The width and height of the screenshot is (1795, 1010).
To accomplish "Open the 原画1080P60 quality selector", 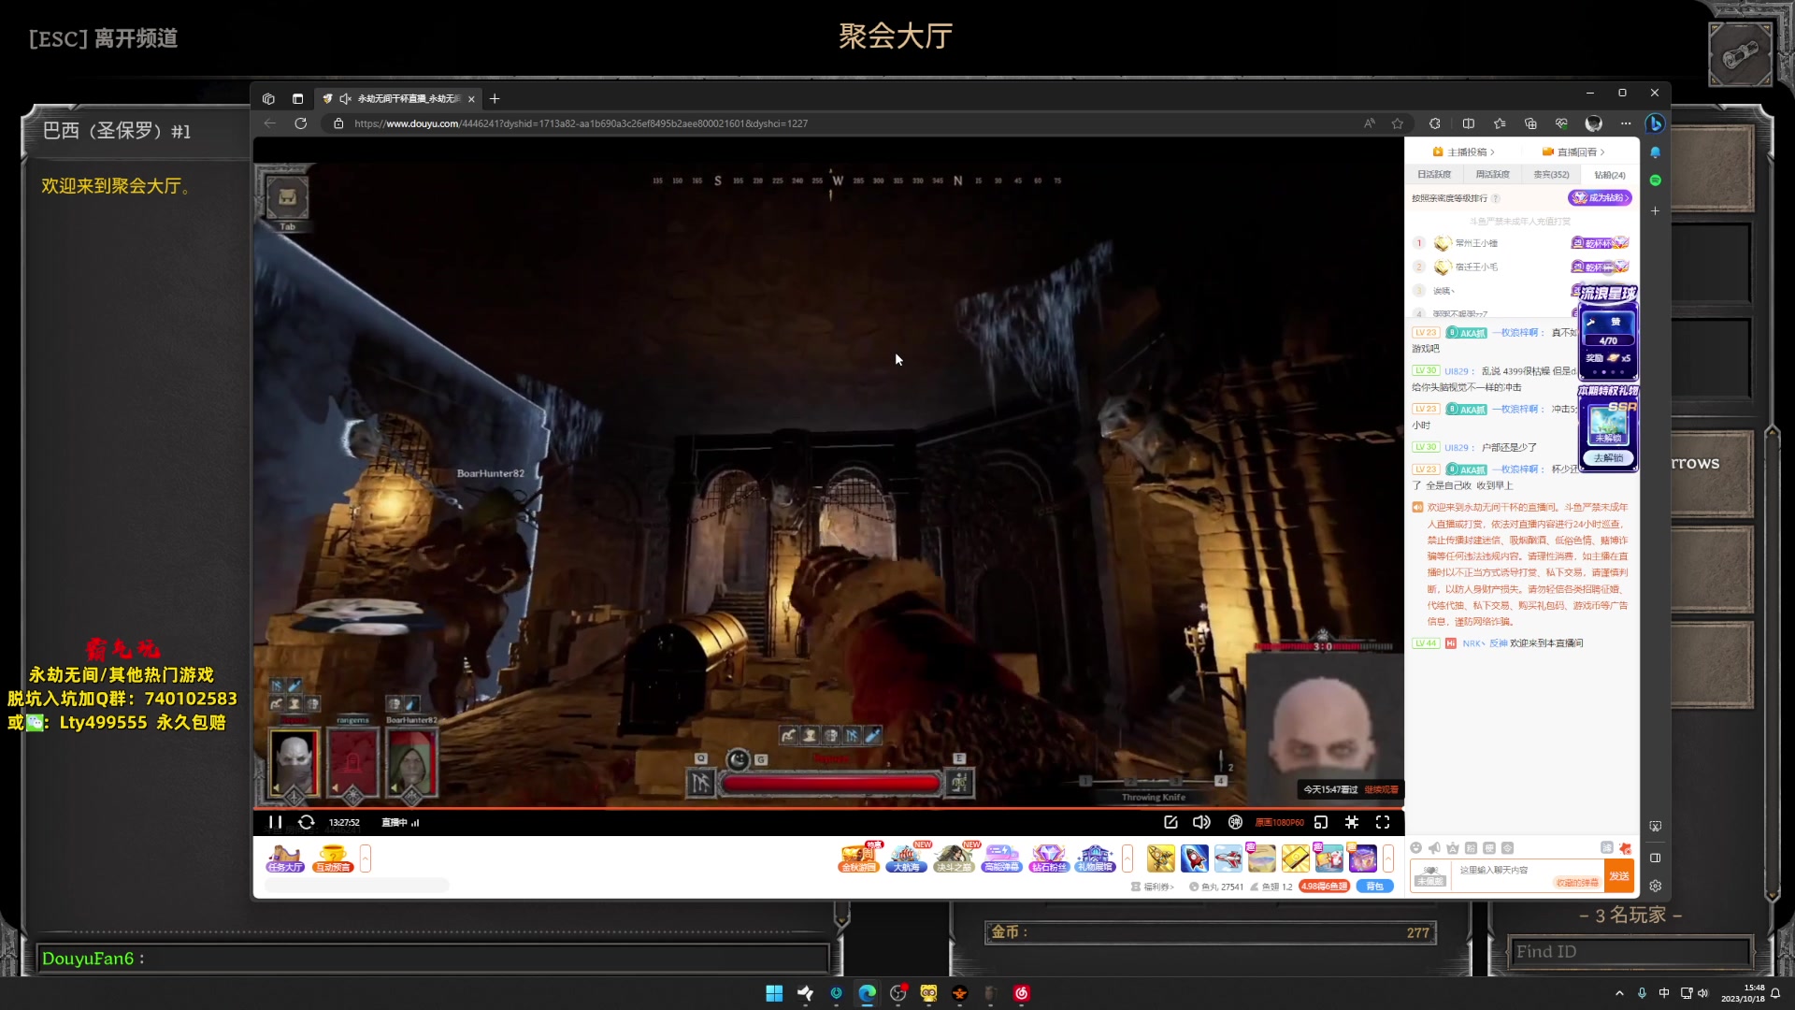I will (1279, 823).
